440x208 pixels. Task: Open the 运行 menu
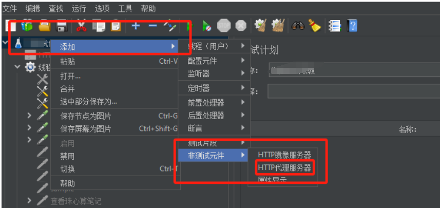79,9
